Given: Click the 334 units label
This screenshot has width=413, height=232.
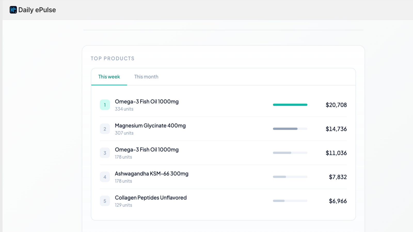Looking at the screenshot, I should (x=124, y=109).
